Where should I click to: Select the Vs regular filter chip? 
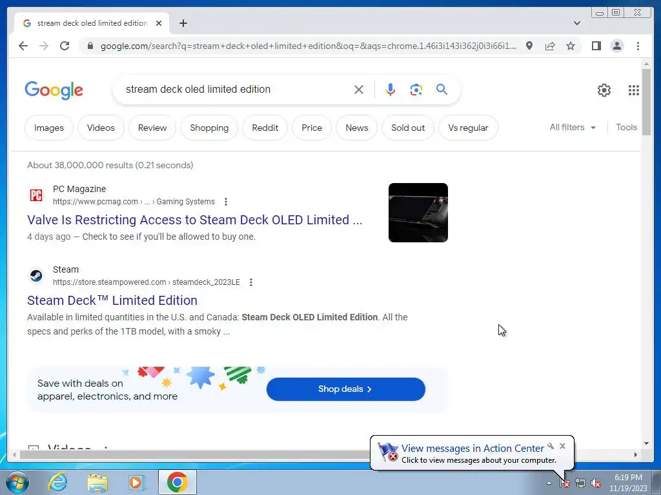pos(468,128)
